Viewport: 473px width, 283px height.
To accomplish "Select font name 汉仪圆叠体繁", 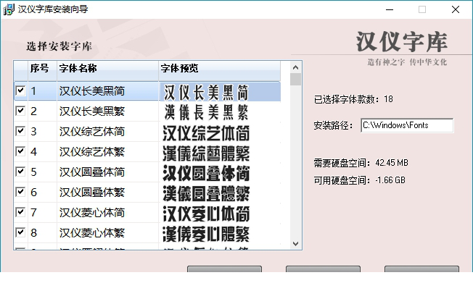I will pyautogui.click(x=92, y=192).
